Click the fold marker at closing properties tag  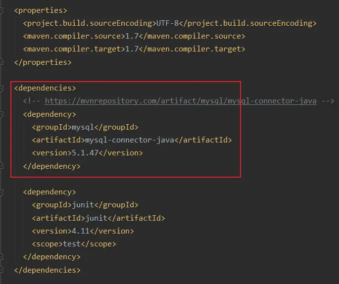coord(1,62)
